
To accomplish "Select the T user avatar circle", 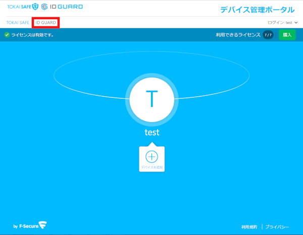I will (152, 99).
